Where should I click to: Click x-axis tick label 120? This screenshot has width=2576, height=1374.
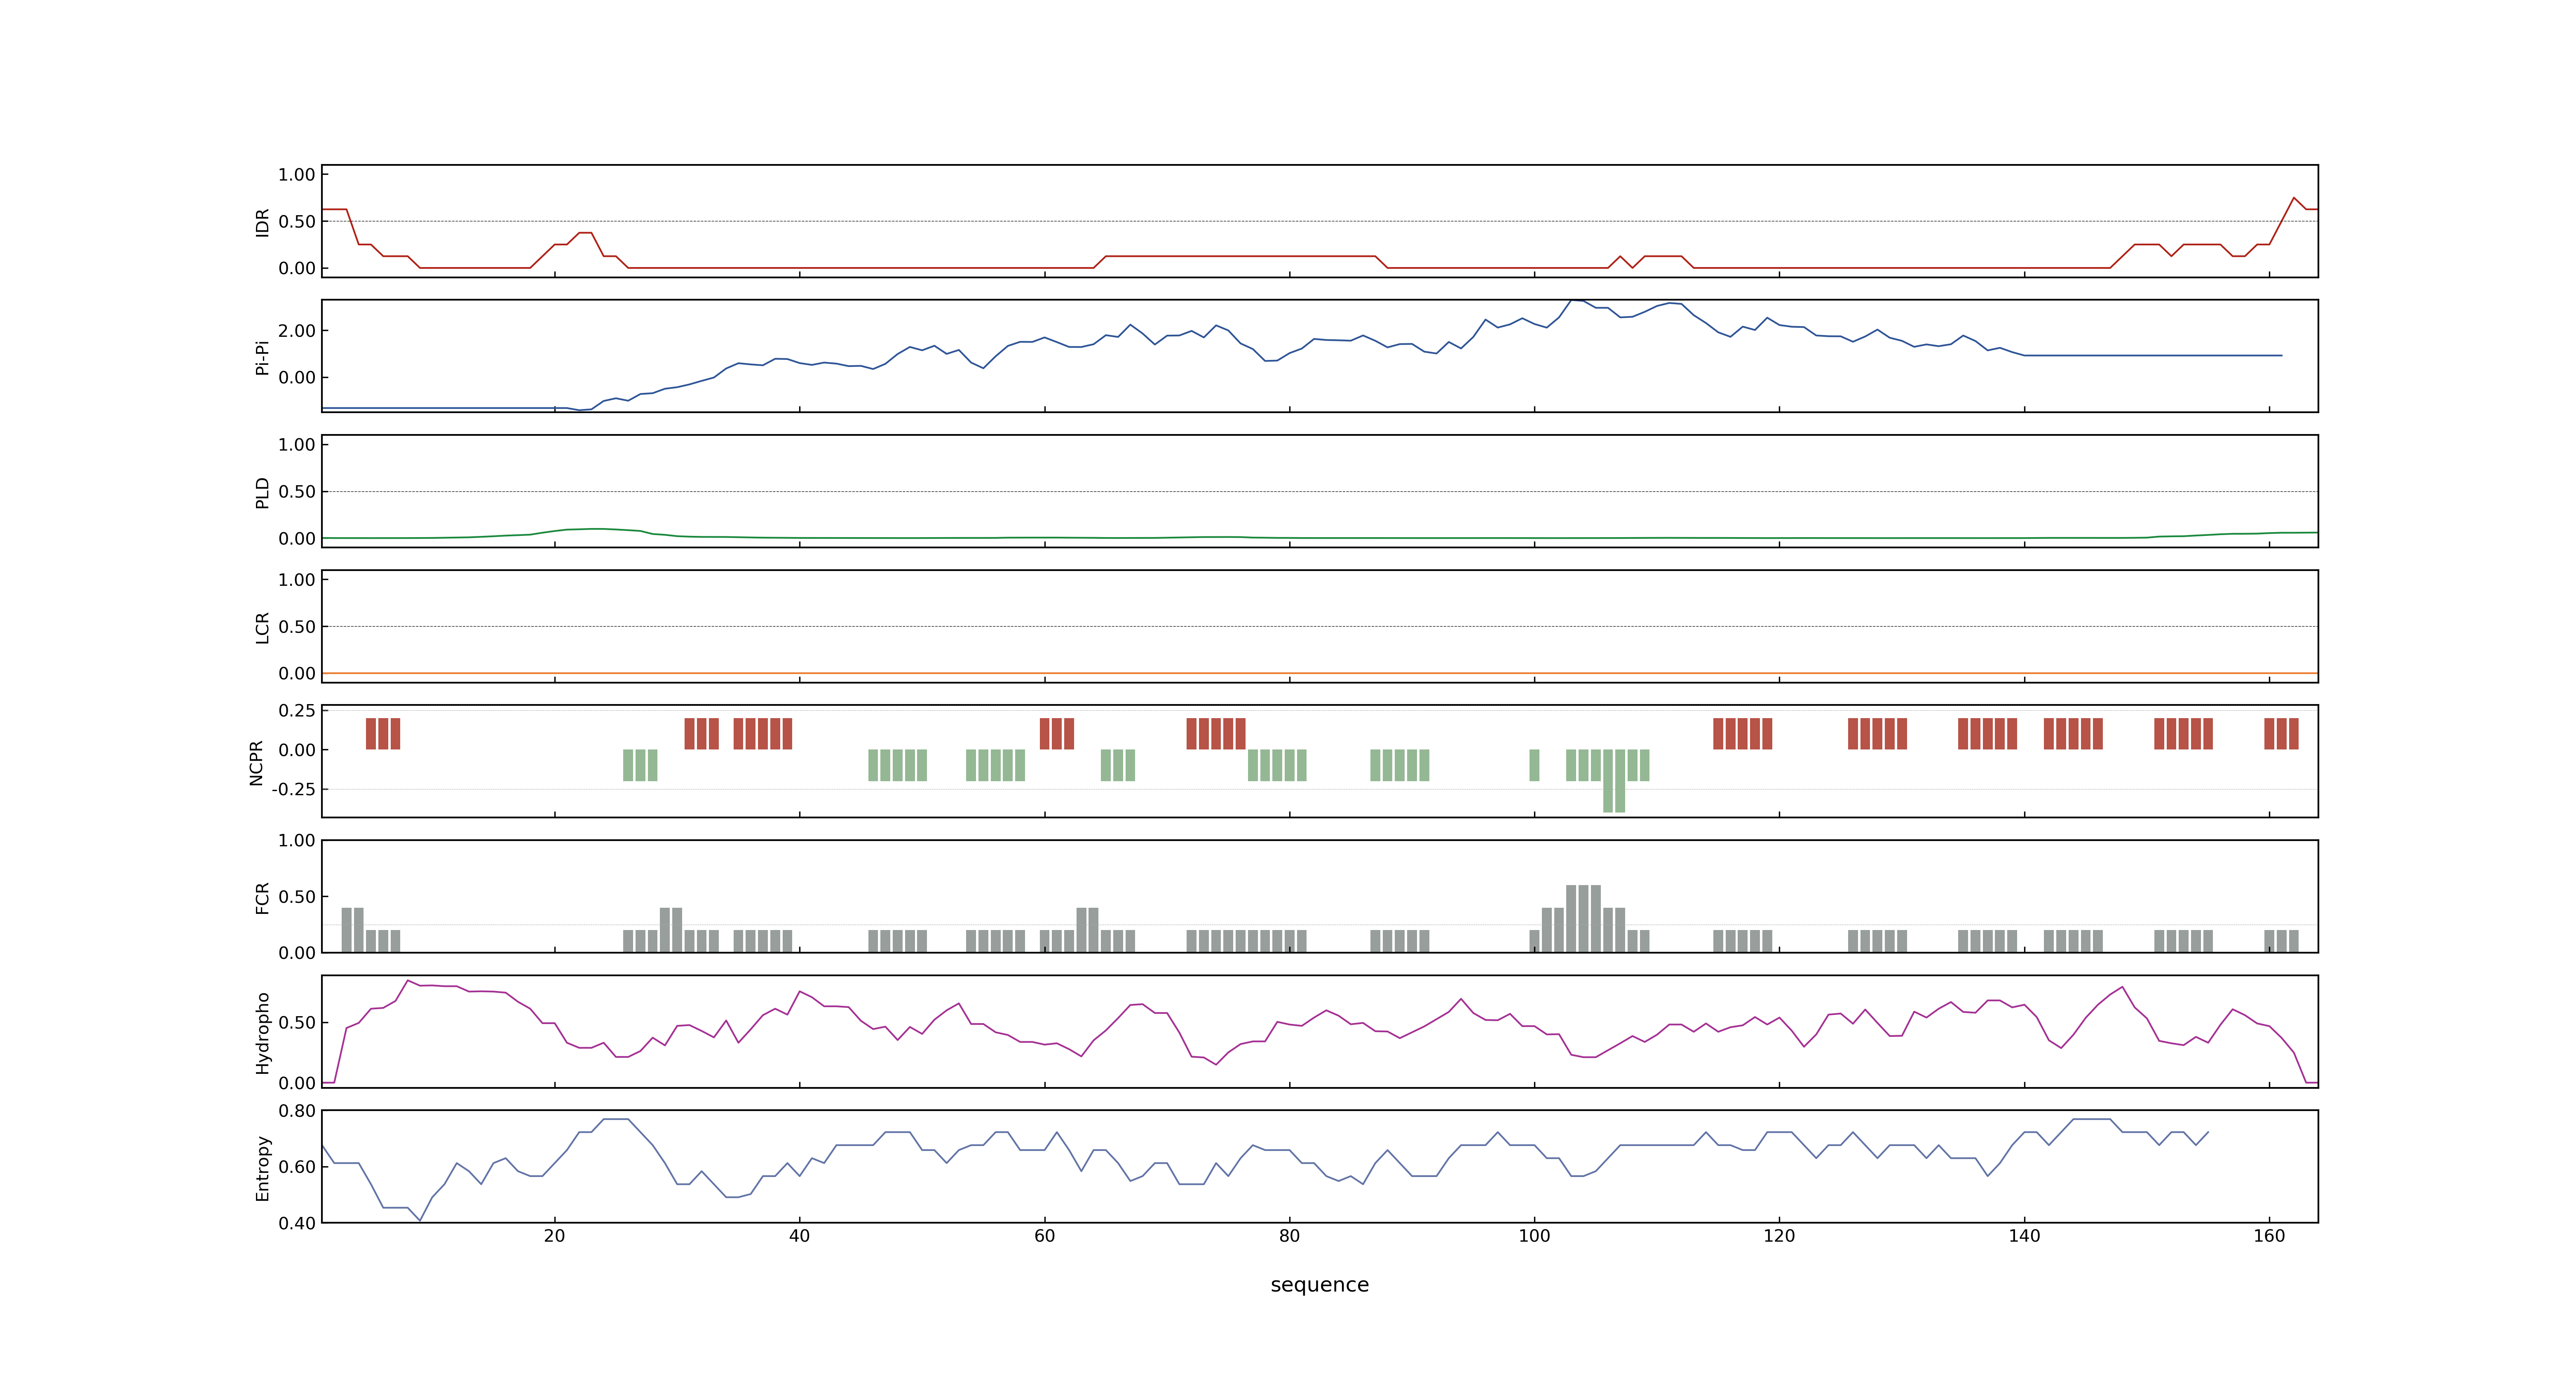pos(1779,1236)
